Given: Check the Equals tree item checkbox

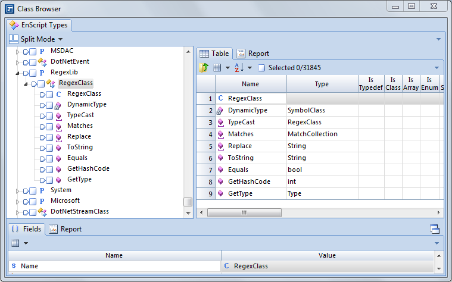Looking at the screenshot, I should 49,159.
